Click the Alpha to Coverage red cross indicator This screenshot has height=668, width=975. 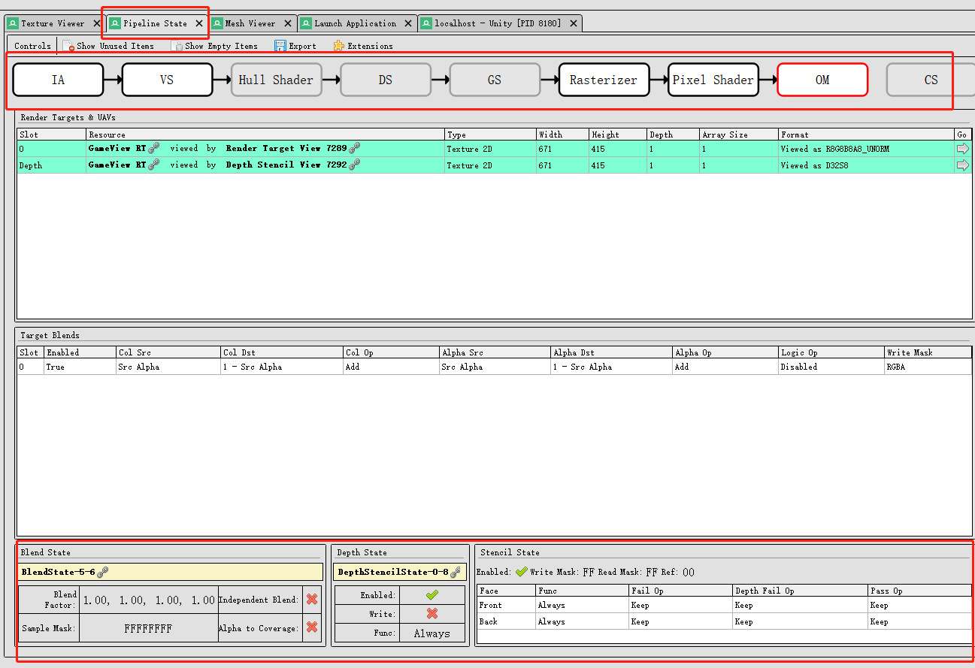point(312,627)
